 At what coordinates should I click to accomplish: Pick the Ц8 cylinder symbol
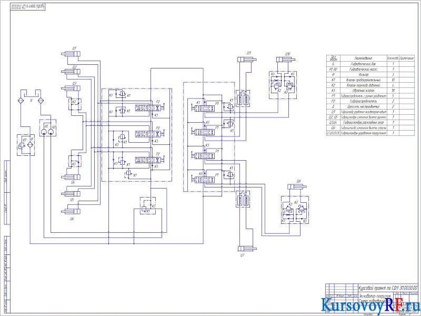click(297, 187)
